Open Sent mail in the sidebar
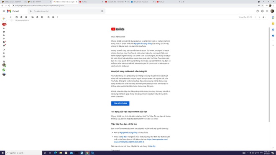This screenshot has height=155, width=276. 4,38
